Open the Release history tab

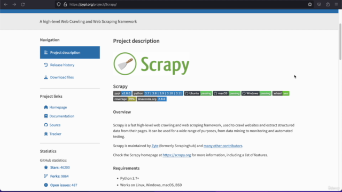(62, 65)
